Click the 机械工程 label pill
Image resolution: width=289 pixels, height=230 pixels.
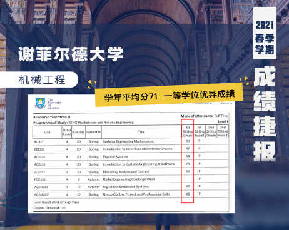(39, 79)
